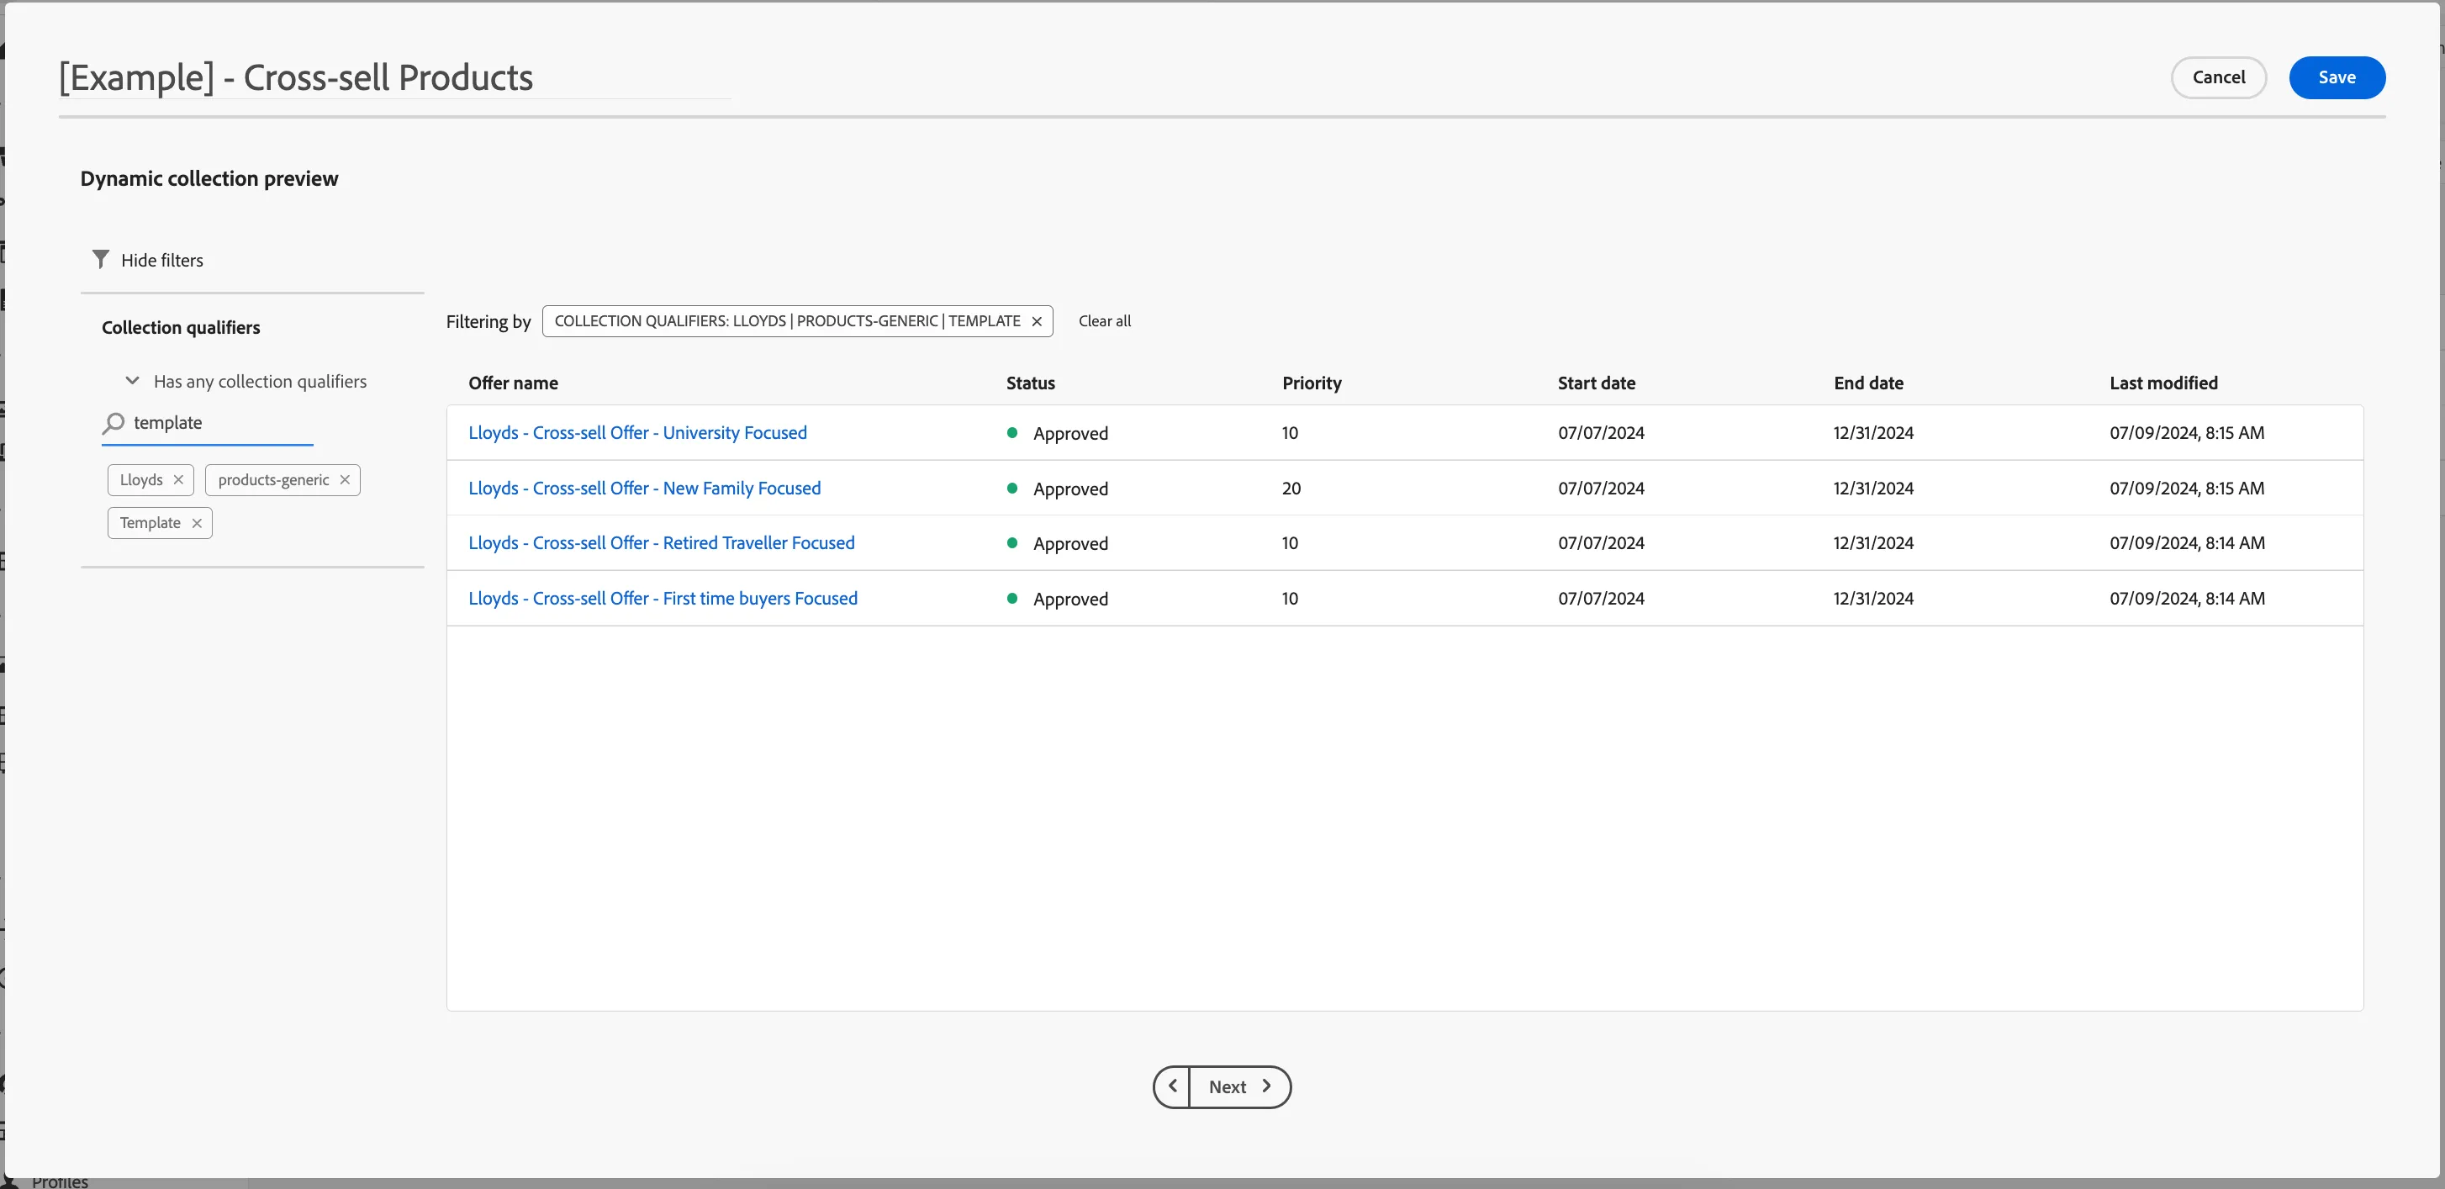Click the products-generic tag label
This screenshot has height=1189, width=2445.
273,480
